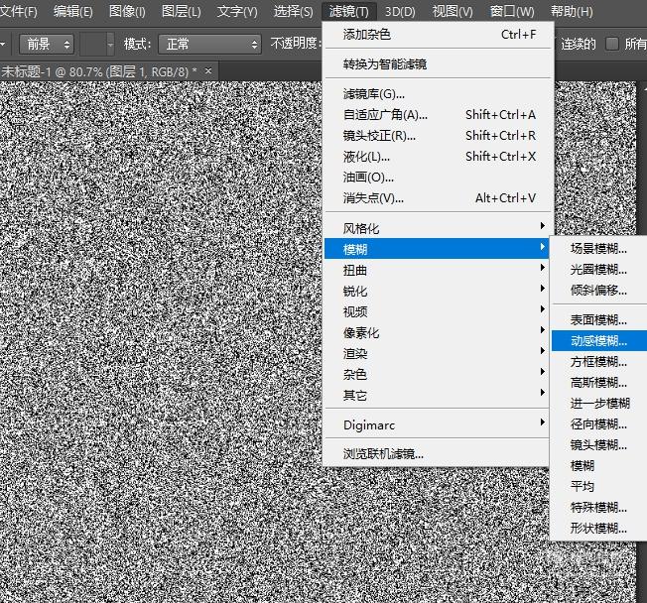Choose 场景模糊... from blur submenu
Image resolution: width=647 pixels, height=603 pixels.
coord(599,248)
